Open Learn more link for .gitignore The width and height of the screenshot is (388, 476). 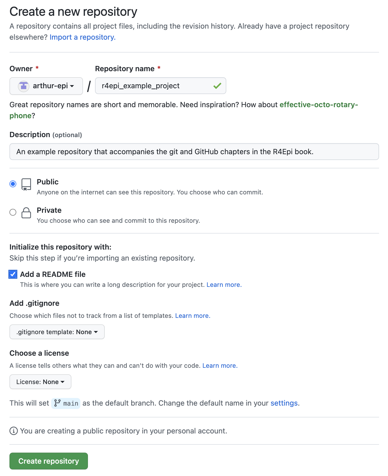point(193,316)
